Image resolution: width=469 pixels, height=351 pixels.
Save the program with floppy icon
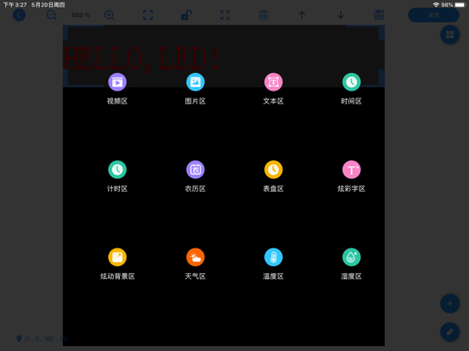click(x=379, y=15)
